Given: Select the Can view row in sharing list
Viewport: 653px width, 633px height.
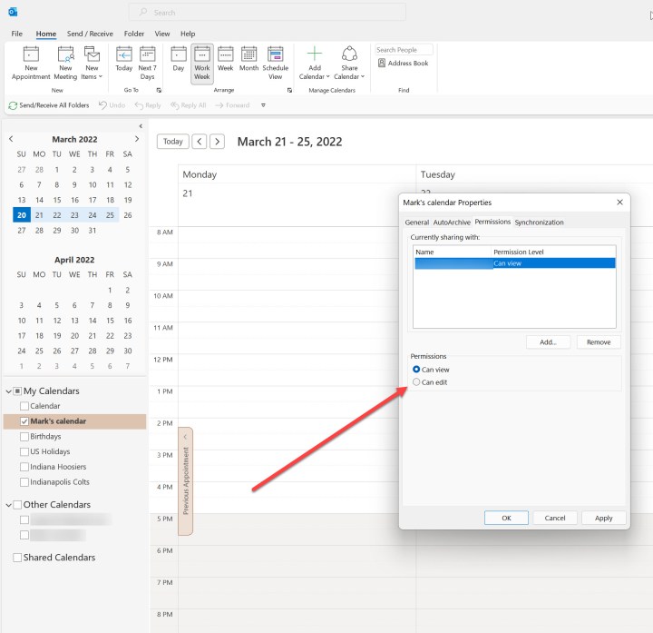Looking at the screenshot, I should click(515, 263).
